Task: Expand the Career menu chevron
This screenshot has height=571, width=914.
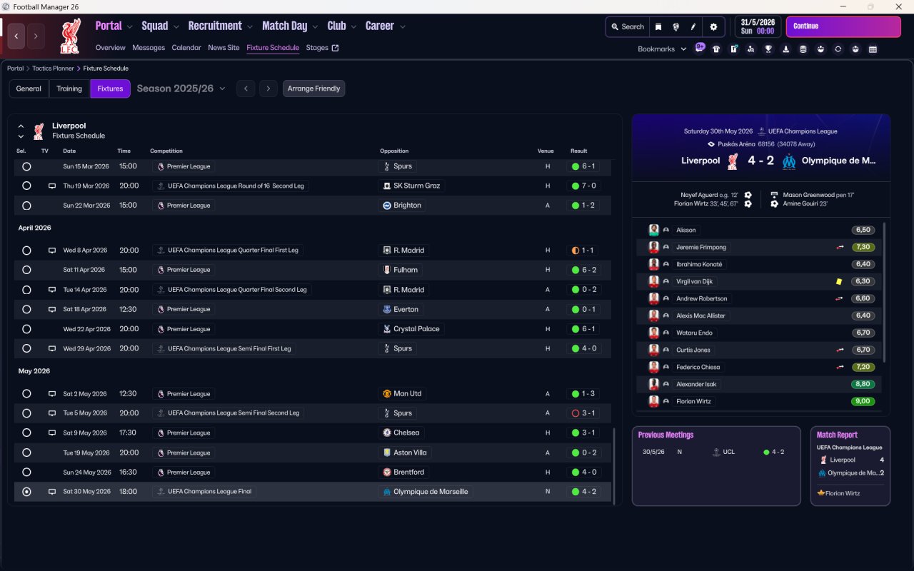Action: [x=402, y=26]
